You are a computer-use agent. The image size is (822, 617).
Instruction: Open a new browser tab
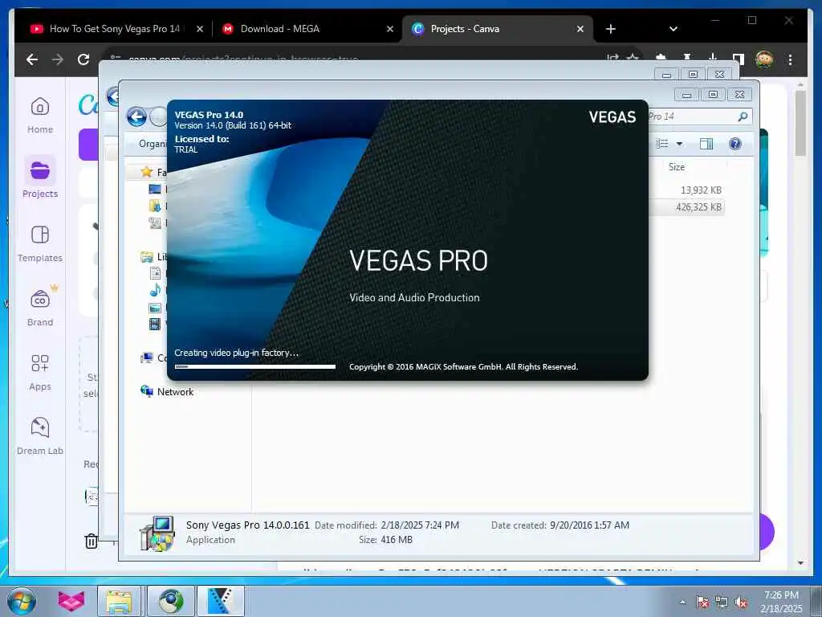click(x=611, y=29)
